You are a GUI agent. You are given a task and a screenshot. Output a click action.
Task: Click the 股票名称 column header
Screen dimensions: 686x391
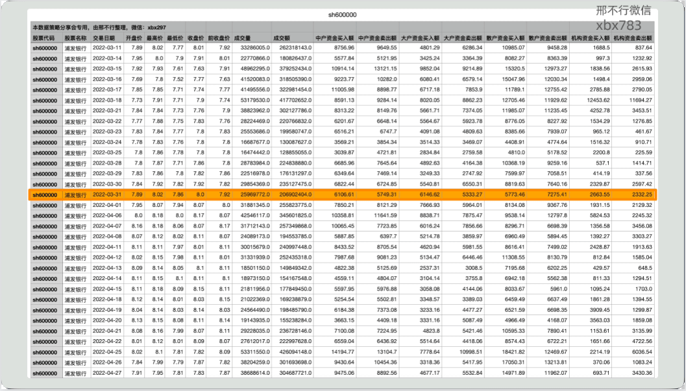point(76,38)
